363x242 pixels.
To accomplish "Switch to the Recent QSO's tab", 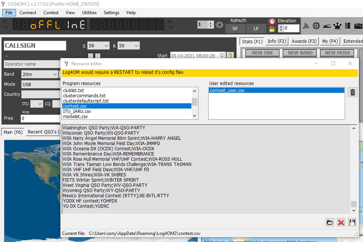I will pos(43,132).
